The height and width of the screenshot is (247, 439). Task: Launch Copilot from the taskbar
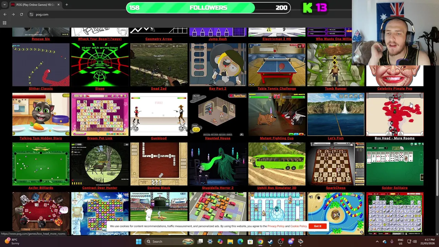pos(220,242)
